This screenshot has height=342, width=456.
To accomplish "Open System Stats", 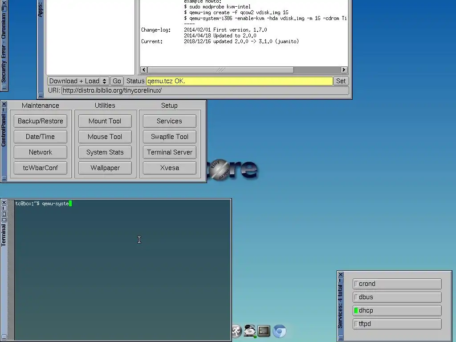I will 105,152.
